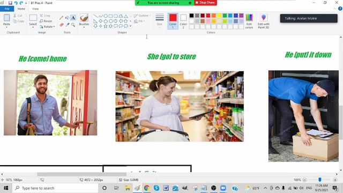The width and height of the screenshot is (343, 193).
Task: Open Paint Help question mark icon
Action: click(340, 9)
